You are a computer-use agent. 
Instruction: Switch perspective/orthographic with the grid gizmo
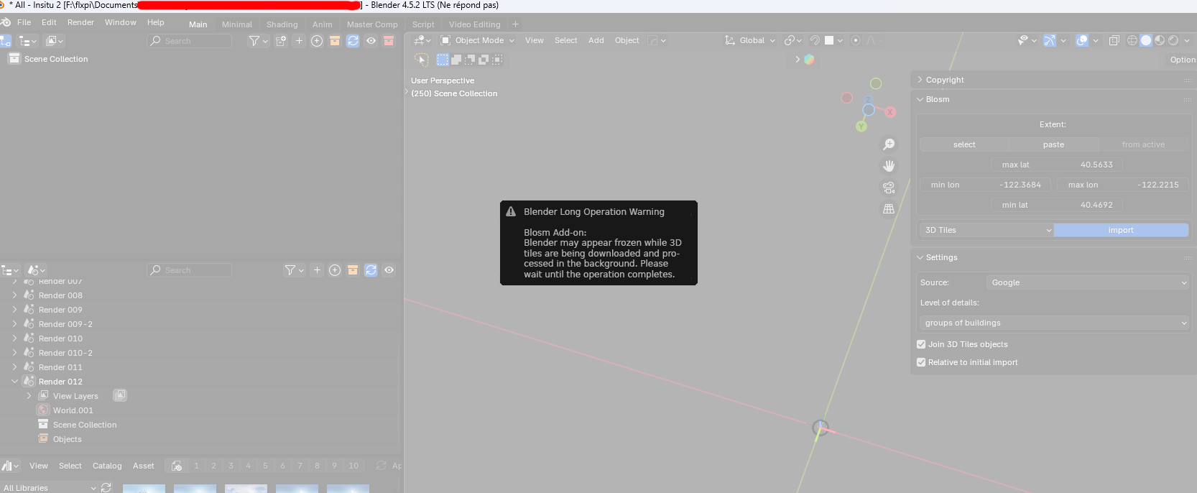click(889, 209)
